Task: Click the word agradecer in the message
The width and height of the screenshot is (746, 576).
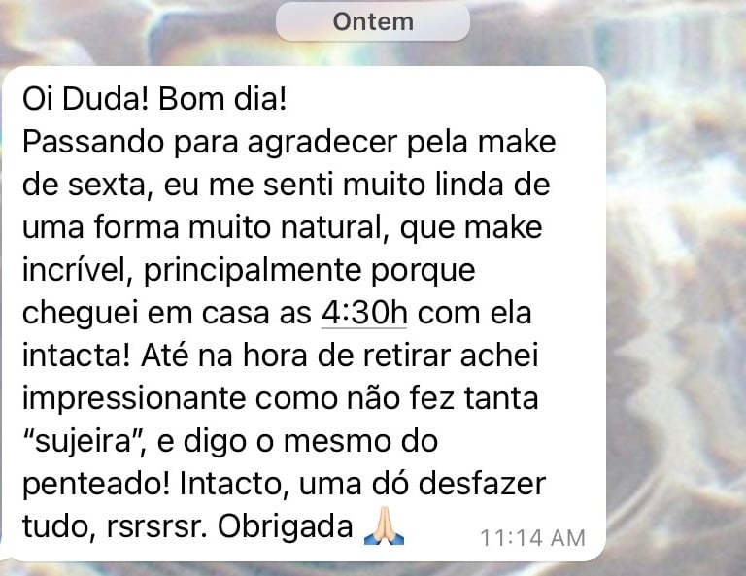Action: [322, 142]
